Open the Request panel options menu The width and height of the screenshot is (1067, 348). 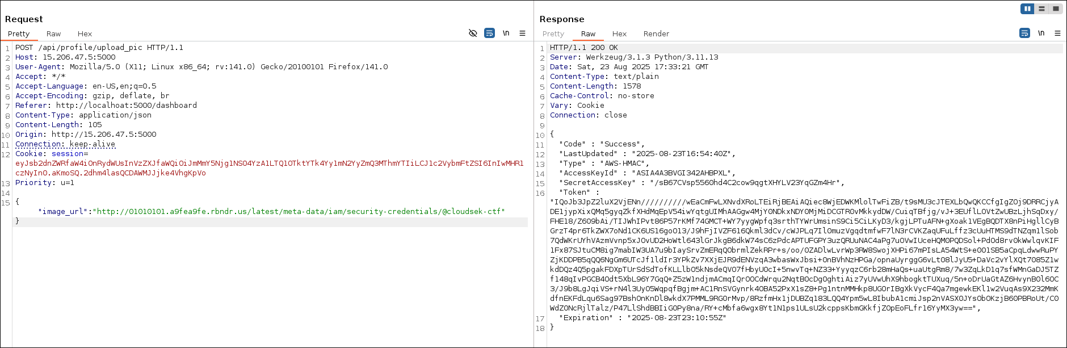click(522, 33)
